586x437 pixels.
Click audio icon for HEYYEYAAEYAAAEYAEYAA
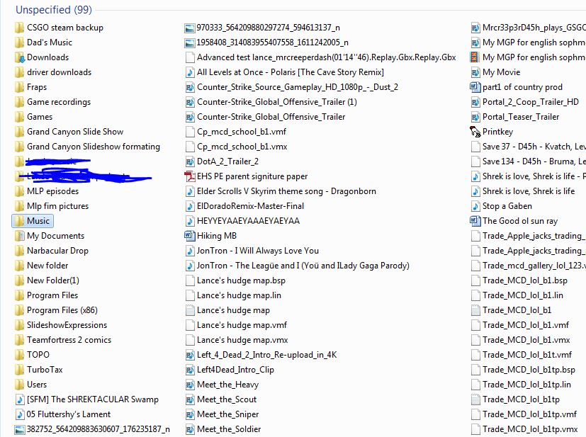pos(190,221)
